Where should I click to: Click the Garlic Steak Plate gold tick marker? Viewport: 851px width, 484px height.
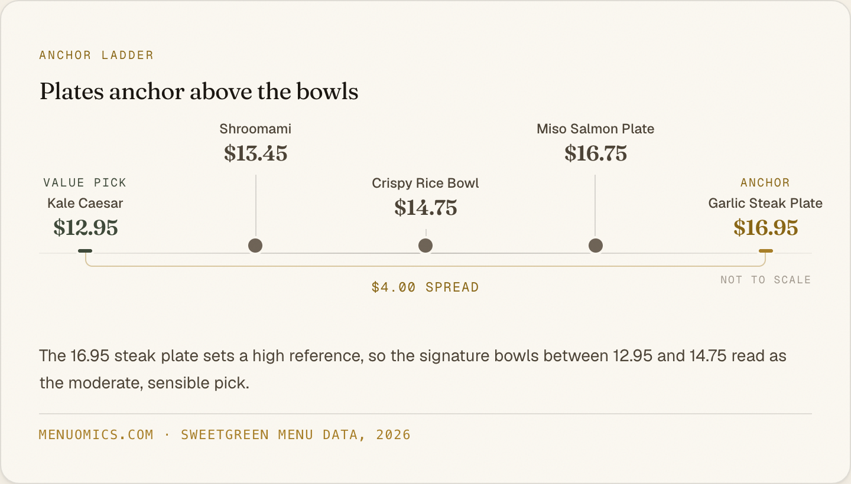tap(766, 251)
